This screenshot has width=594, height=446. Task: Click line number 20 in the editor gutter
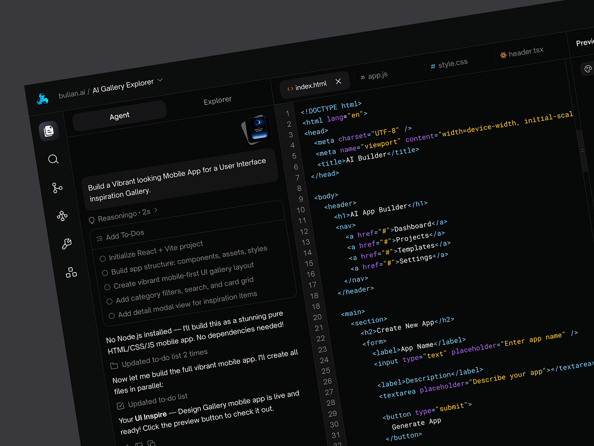point(317,317)
